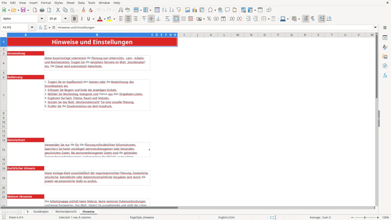Open the font color dropdown arrow
The image size is (391, 220).
(x=105, y=19)
